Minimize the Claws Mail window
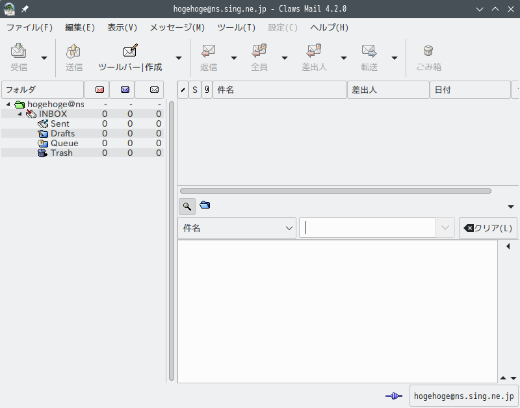The image size is (520, 408). click(x=480, y=9)
